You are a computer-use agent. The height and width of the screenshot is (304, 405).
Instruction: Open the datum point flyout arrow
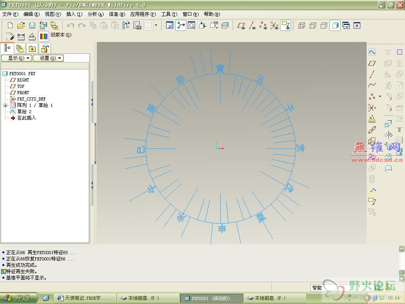pos(380,97)
